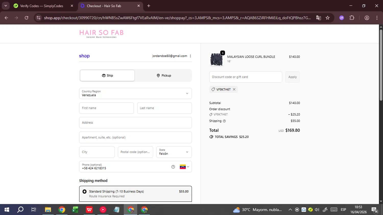
Task: Open the weather widget showing 30°C
Action: point(257,210)
